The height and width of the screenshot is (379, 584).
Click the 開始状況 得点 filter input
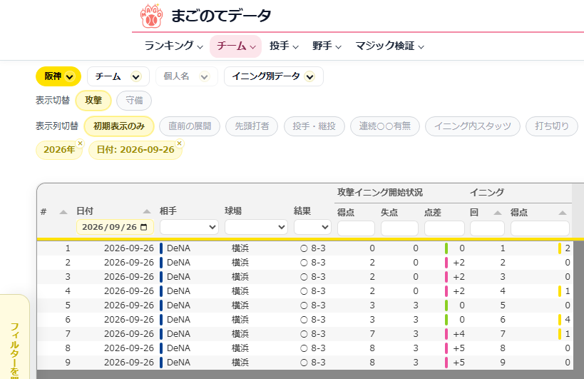(x=356, y=228)
